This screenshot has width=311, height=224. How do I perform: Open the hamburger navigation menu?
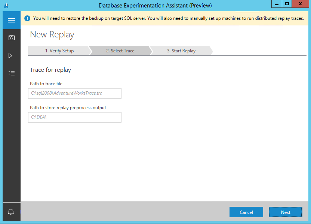pyautogui.click(x=11, y=20)
